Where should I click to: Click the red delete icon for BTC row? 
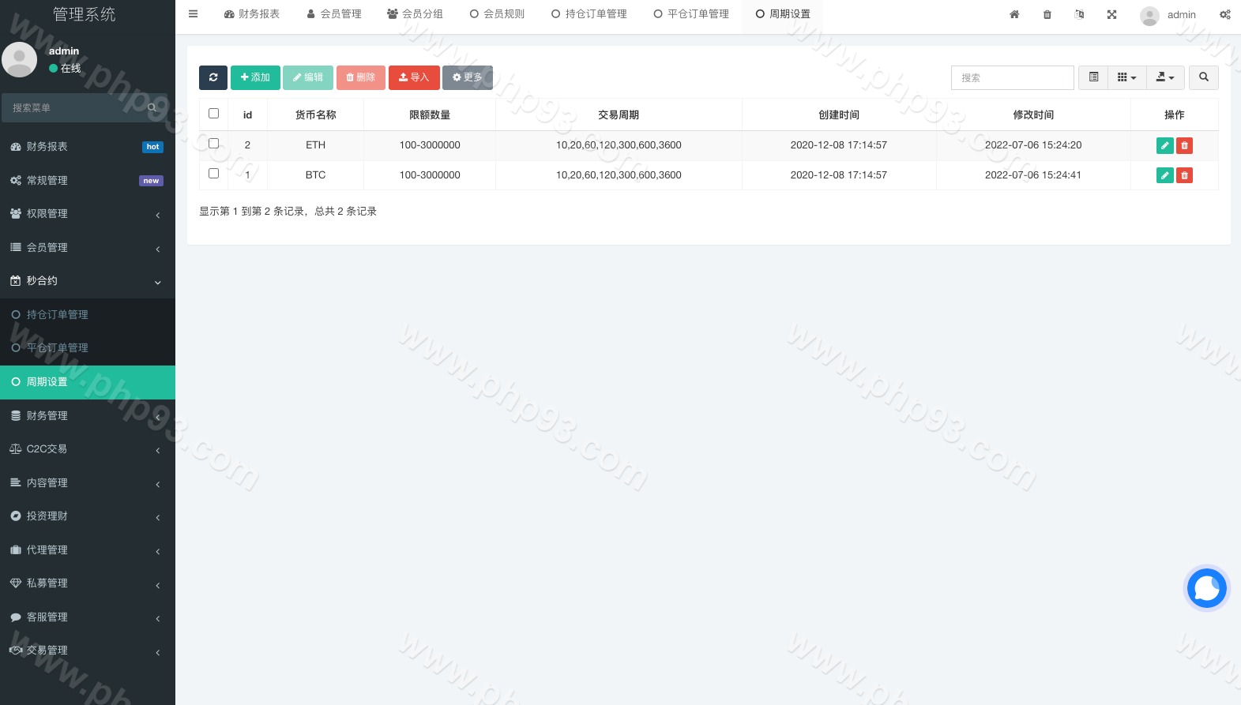(1184, 175)
